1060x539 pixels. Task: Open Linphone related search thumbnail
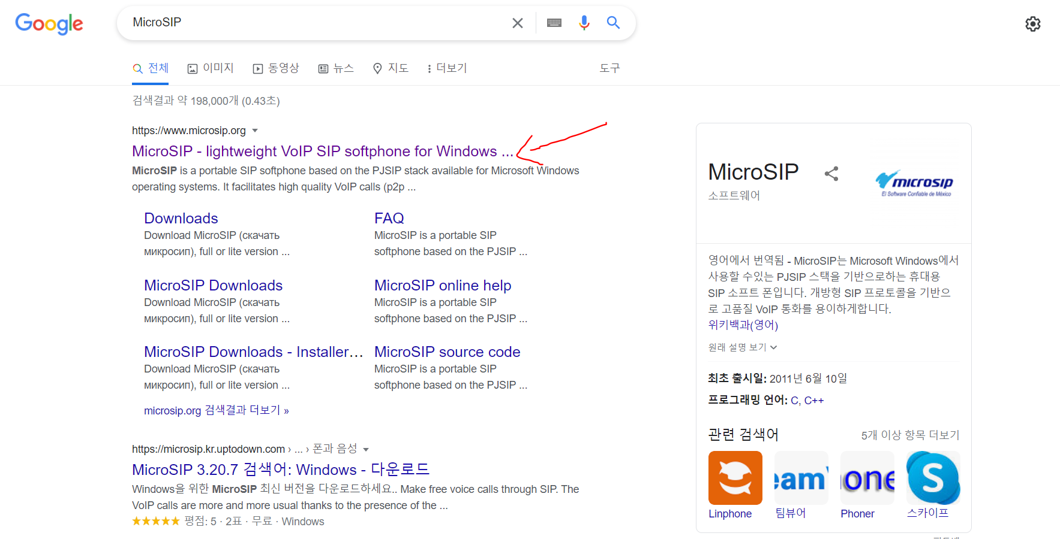click(x=735, y=478)
